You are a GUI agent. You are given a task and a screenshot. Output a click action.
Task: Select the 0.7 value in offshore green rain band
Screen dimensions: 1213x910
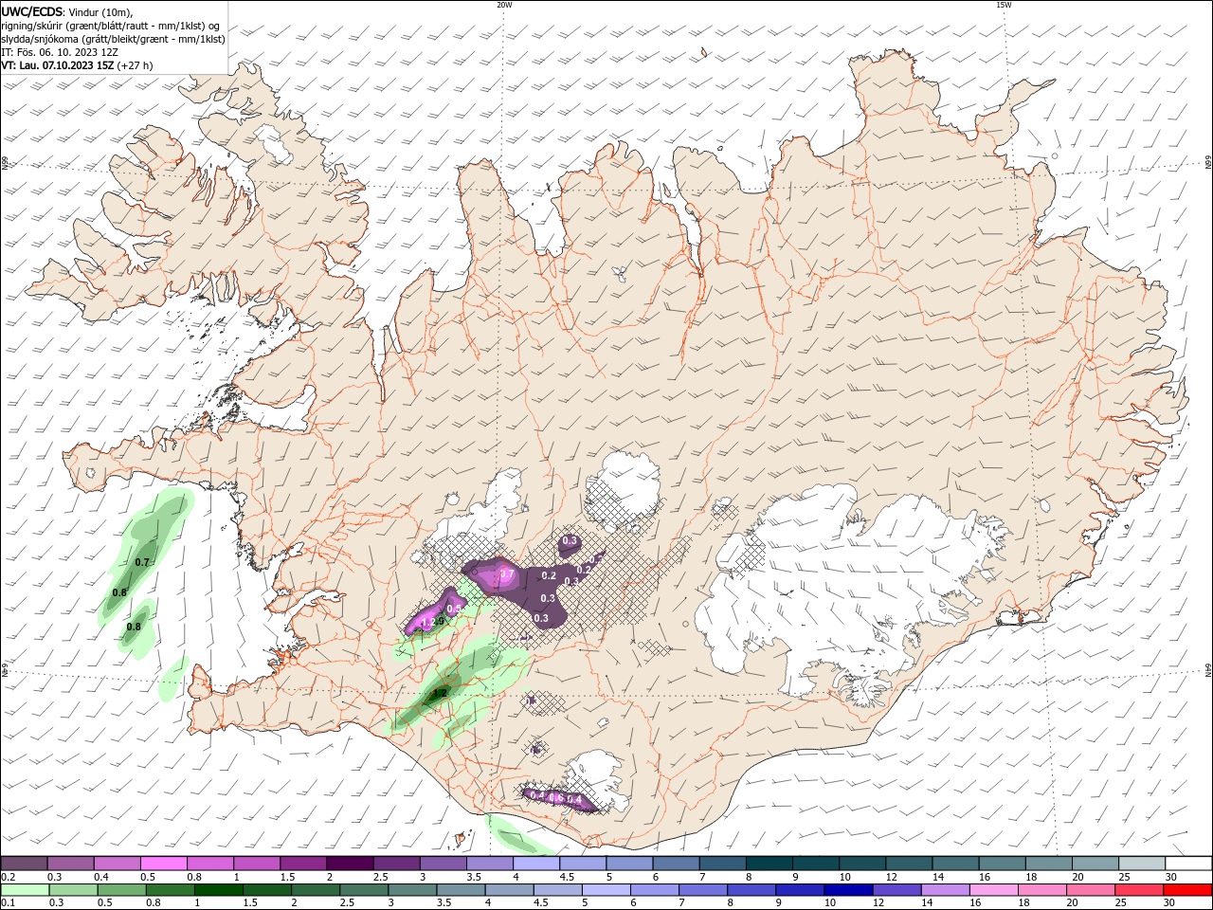click(142, 562)
